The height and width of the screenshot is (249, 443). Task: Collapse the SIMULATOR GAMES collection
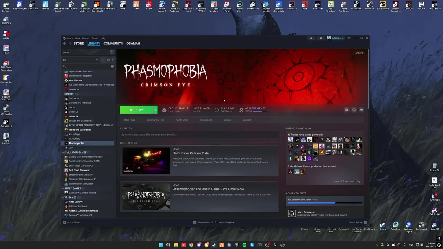(63, 153)
